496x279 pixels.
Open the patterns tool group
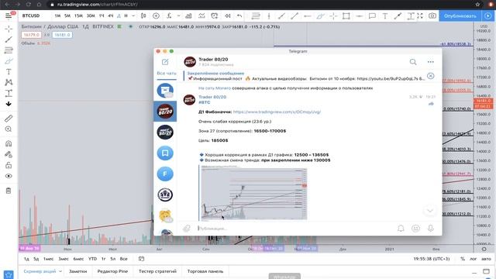(9, 82)
